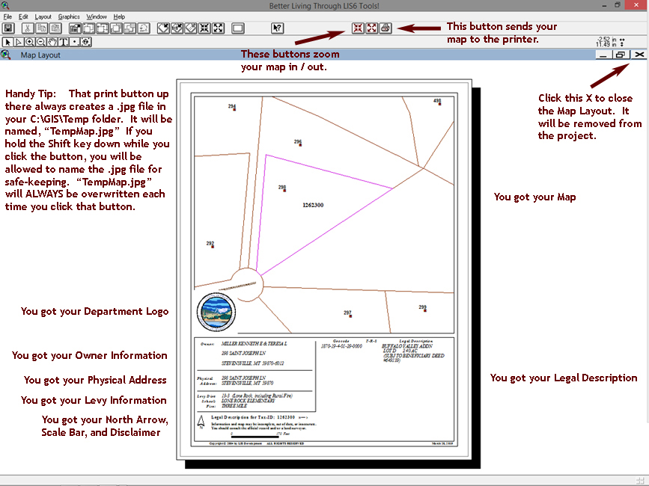Click the Group graphics icon
Screen dimensions: 649x486
[88, 28]
